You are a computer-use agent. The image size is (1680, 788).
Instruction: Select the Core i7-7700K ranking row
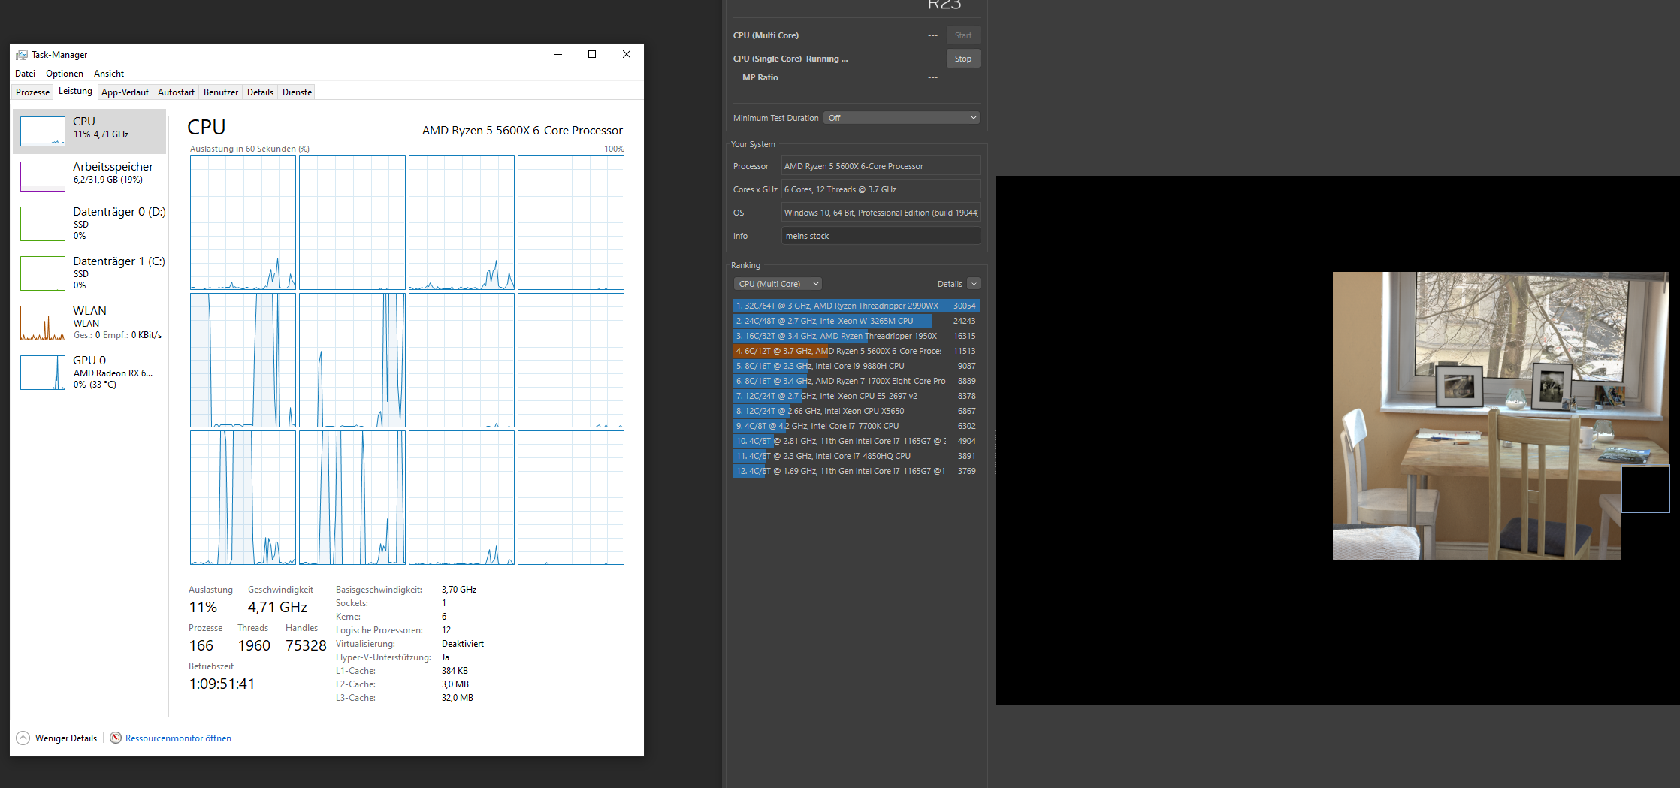(857, 426)
